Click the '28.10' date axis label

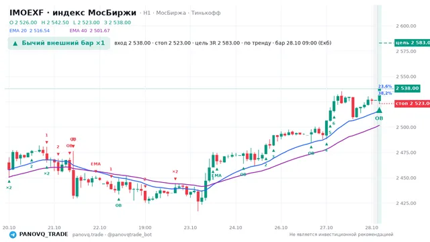(x=372, y=228)
